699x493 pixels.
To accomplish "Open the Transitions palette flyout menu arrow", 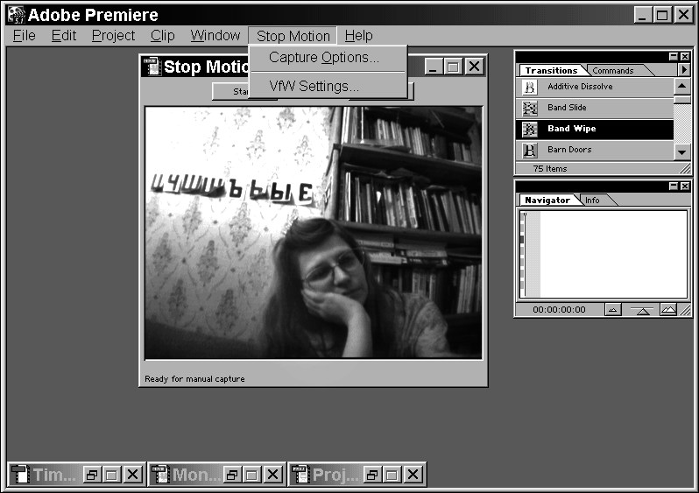I will pyautogui.click(x=684, y=69).
